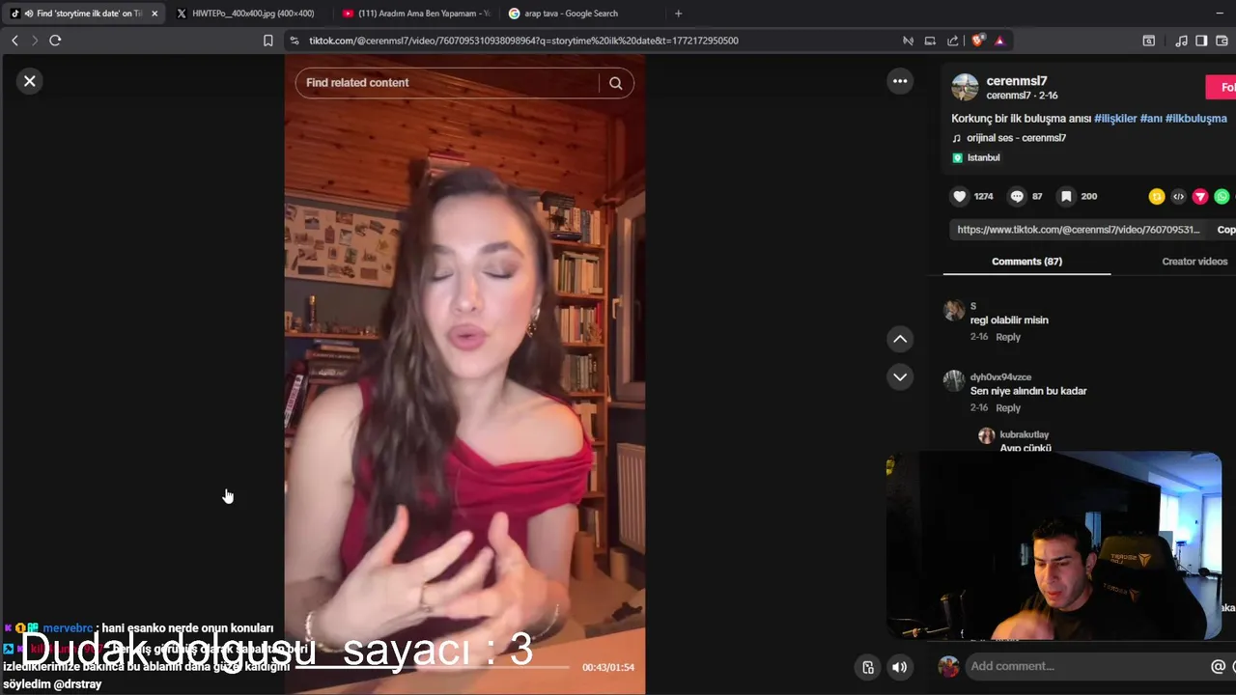Mention a user with the @ icon
The width and height of the screenshot is (1236, 695).
1218,666
